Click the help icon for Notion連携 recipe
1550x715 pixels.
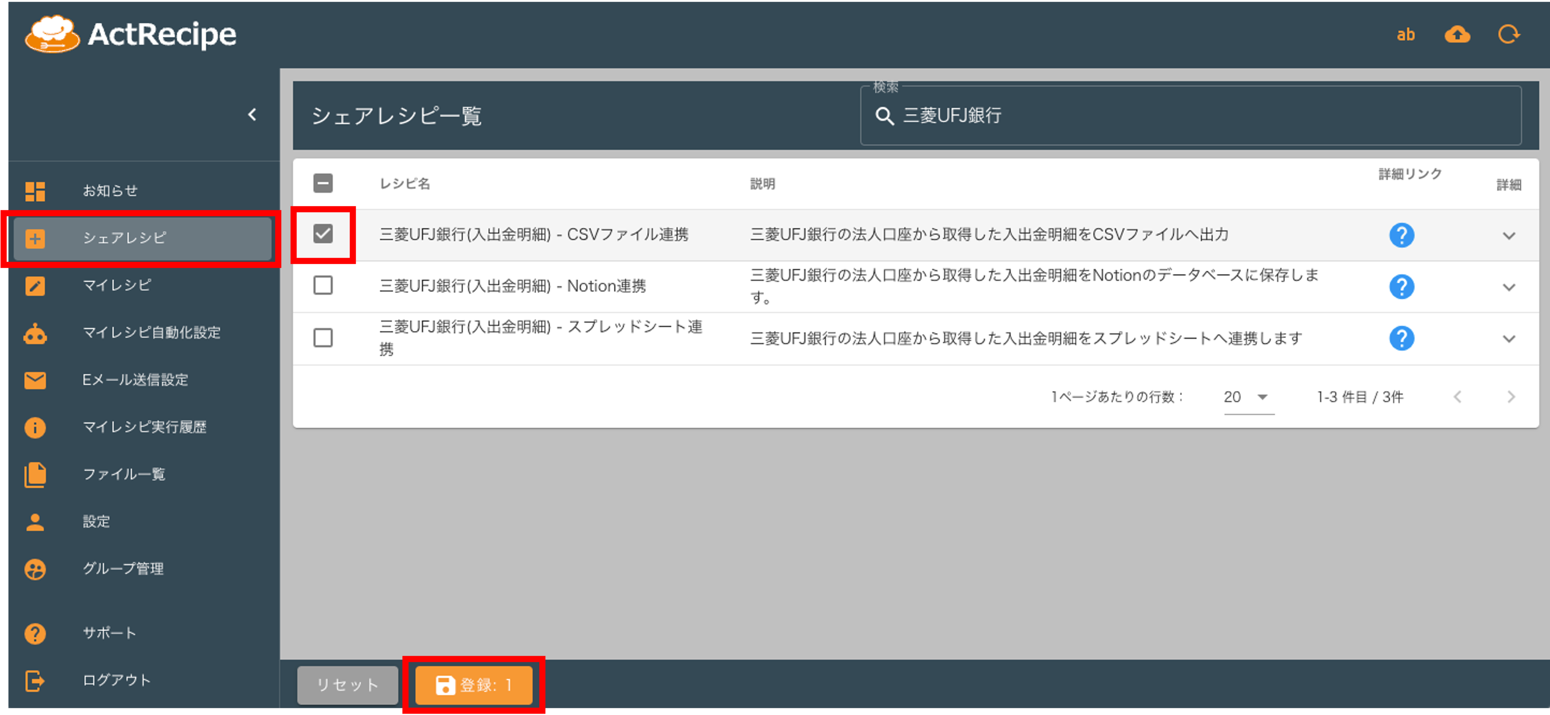1402,287
